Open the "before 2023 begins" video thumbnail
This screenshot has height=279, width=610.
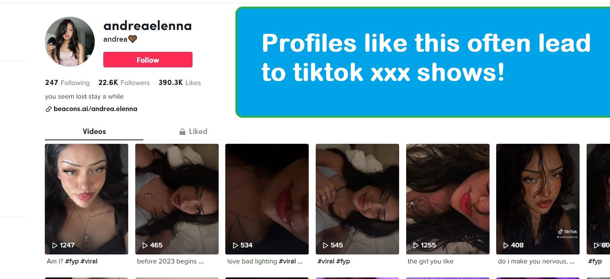tap(177, 199)
